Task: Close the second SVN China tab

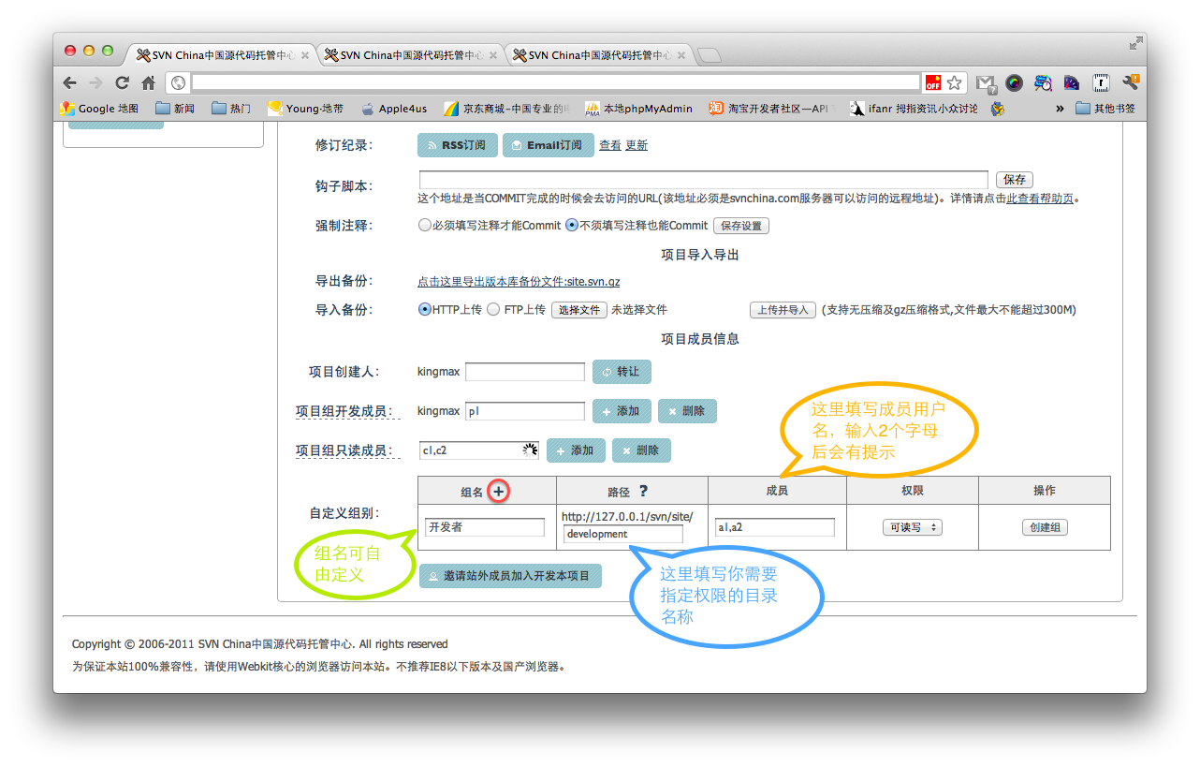Action: [493, 55]
